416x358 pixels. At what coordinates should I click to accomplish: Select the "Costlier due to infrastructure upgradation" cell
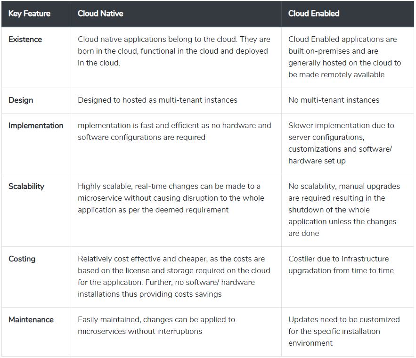coord(341,265)
